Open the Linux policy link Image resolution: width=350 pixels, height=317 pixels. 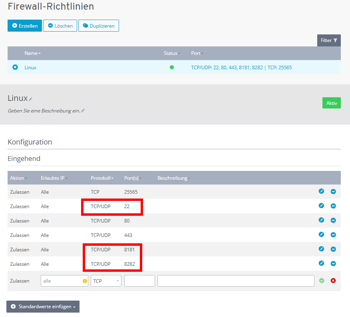[30, 68]
